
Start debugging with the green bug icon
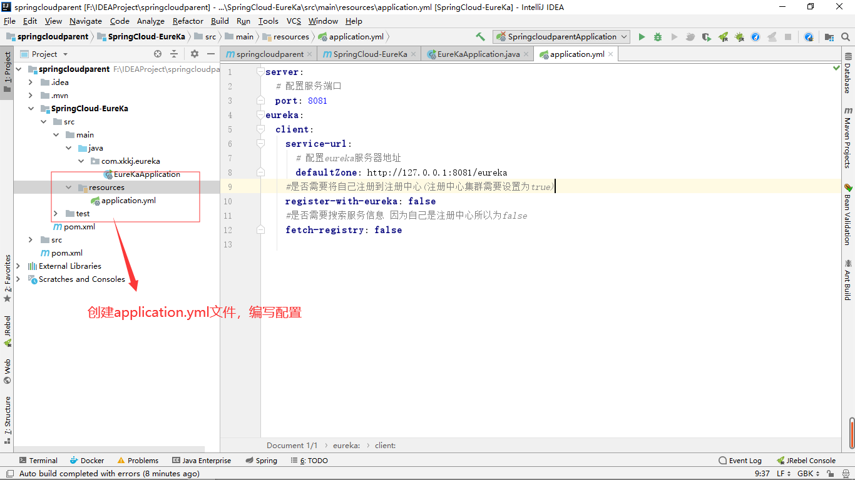[658, 37]
